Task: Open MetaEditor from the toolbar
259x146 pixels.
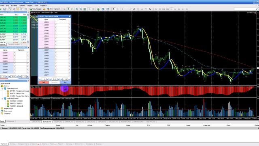Action: click(44, 9)
